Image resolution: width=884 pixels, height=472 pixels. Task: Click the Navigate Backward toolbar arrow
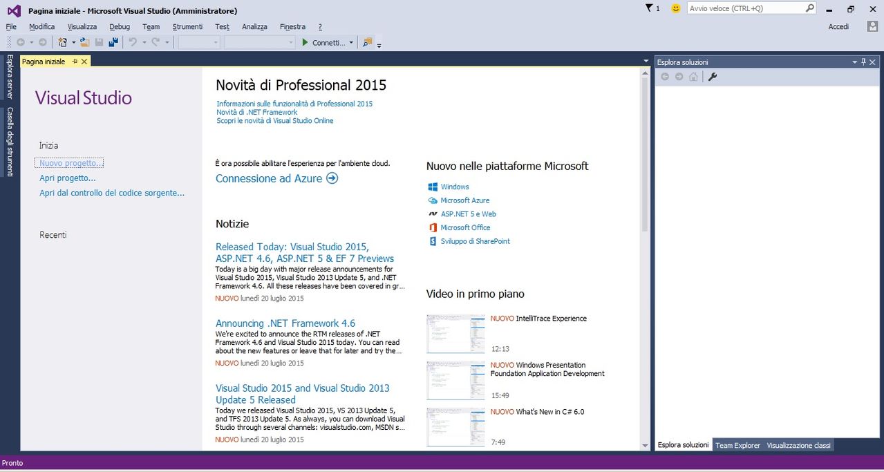coord(20,42)
